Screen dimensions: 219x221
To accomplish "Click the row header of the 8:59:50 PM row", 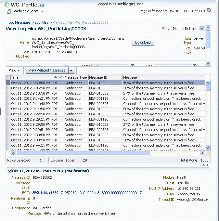I will pyautogui.click(x=8, y=83).
